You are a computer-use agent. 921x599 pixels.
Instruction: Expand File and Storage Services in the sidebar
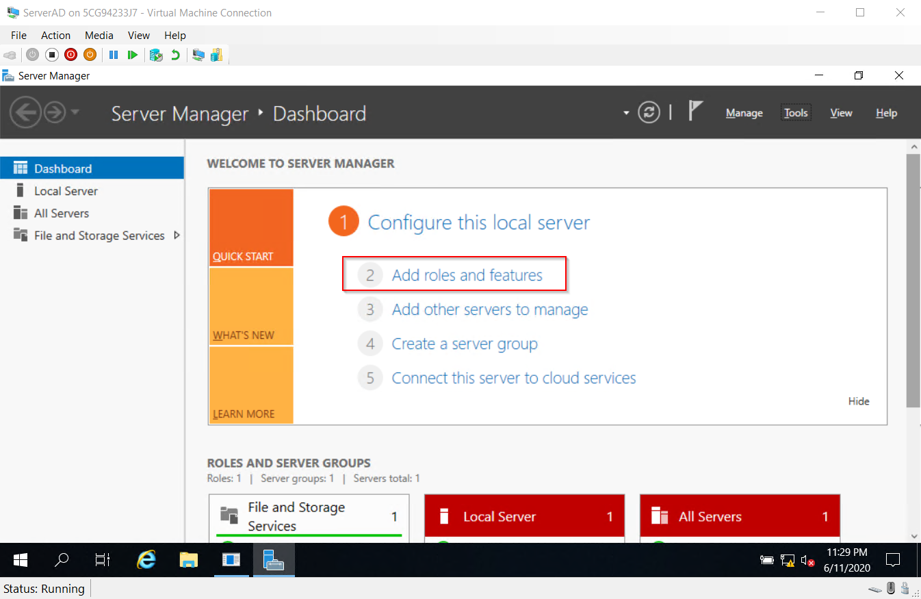point(175,235)
